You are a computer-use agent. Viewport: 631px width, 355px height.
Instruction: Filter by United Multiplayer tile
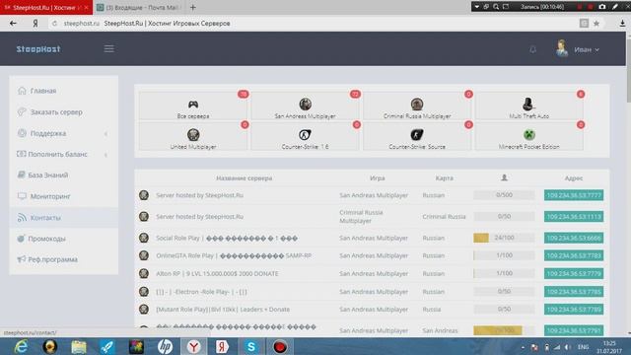click(x=193, y=136)
